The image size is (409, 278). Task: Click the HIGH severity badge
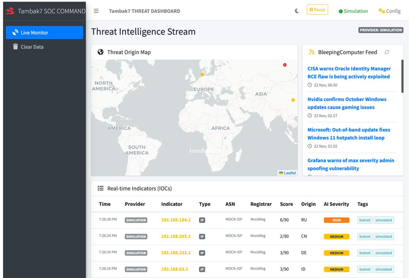coord(336,220)
